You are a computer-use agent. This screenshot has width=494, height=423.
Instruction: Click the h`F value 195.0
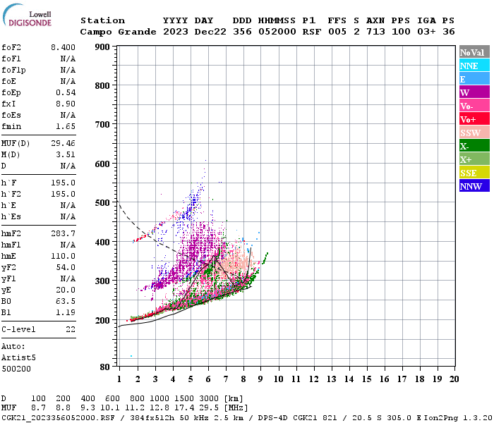click(63, 183)
